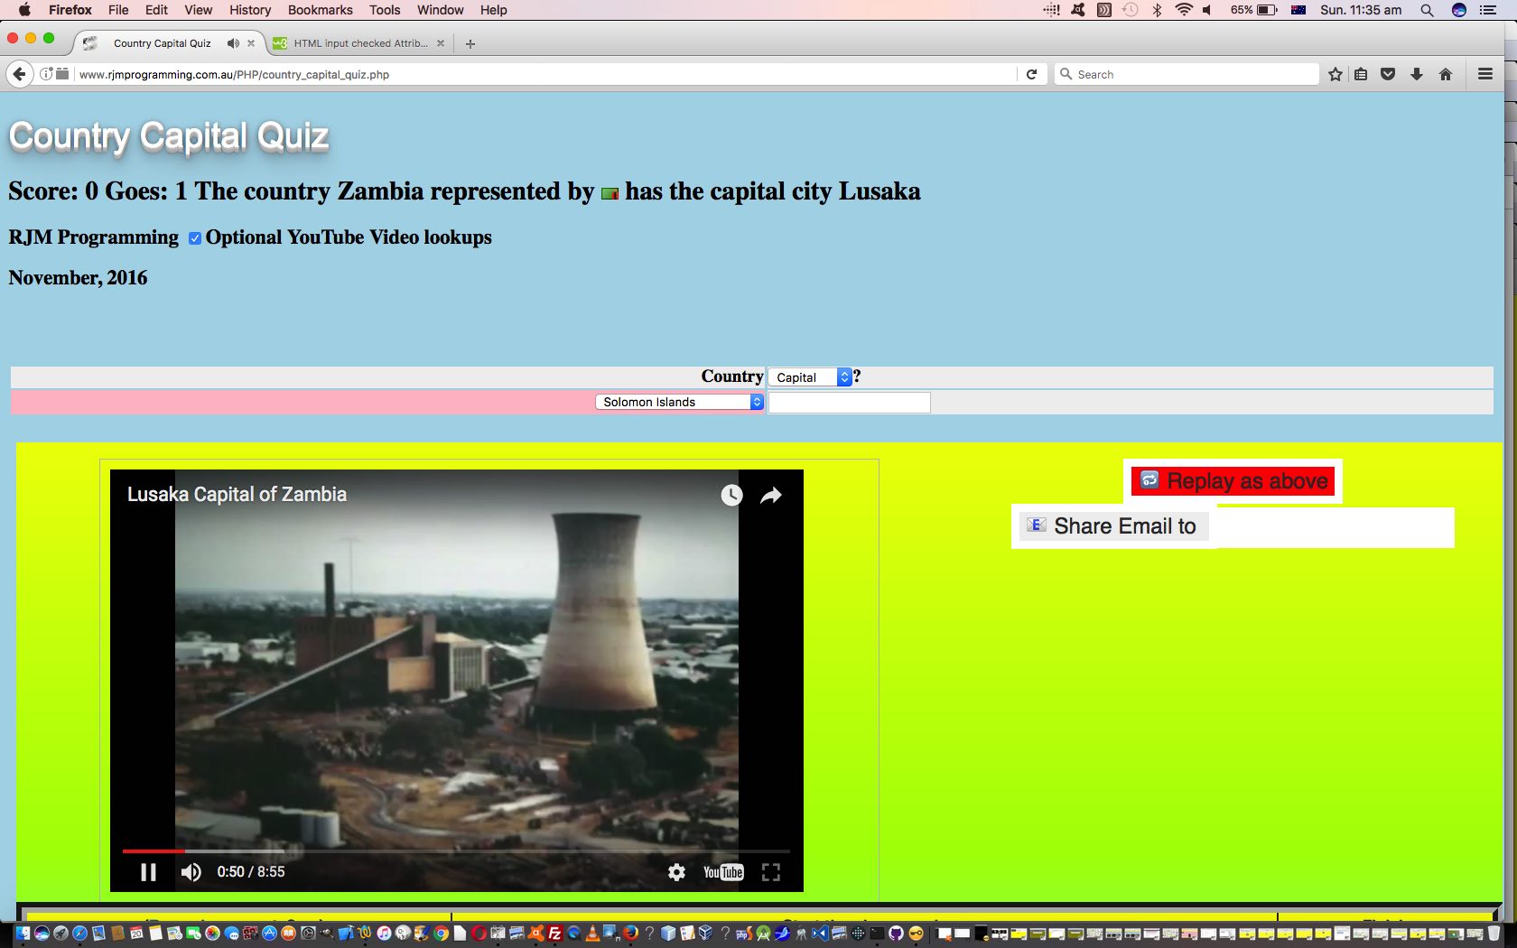Enter fullscreen on the video player
The width and height of the screenshot is (1517, 948).
[770, 872]
